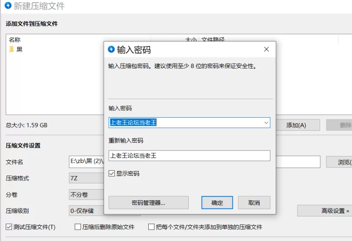Viewport: 352px width, 241px height.
Task: Click the 文件路径 column header
Action: click(213, 40)
